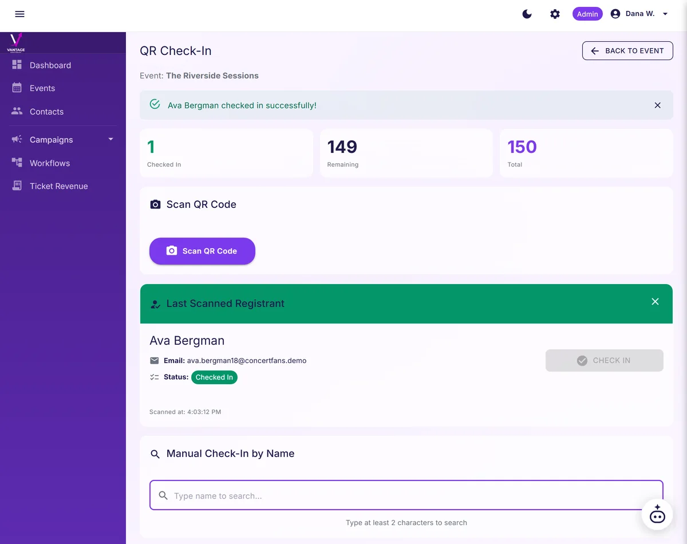Click the Manual Check-In by Name heading
The height and width of the screenshot is (544, 687).
click(x=230, y=454)
